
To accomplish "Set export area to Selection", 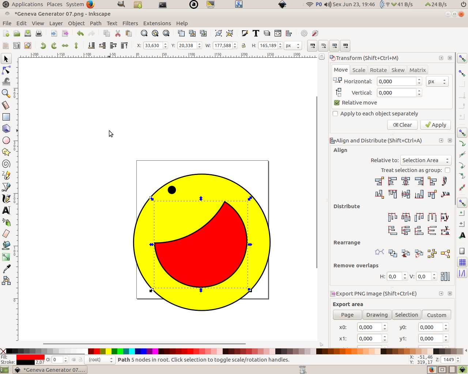I will (407, 315).
